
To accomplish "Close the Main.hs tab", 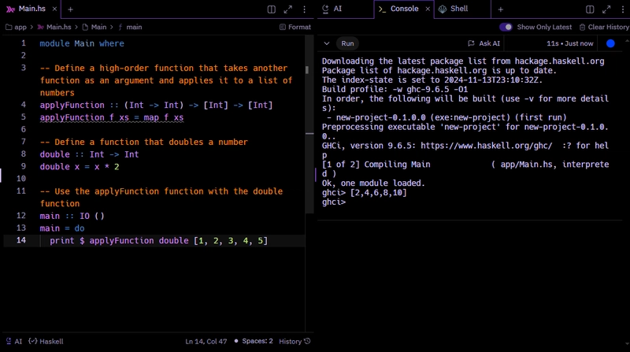I will (54, 9).
